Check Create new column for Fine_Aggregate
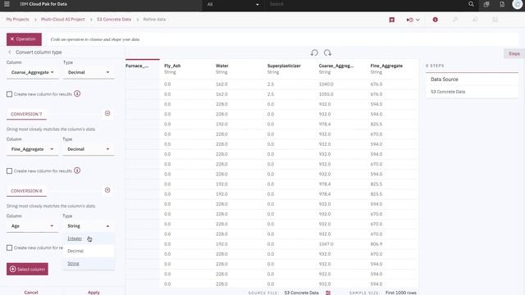This screenshot has width=525, height=295. click(x=9, y=171)
